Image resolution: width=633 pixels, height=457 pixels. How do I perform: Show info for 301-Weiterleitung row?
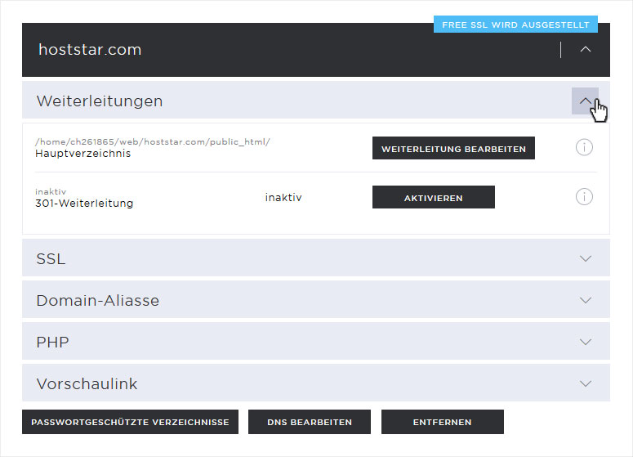point(584,197)
